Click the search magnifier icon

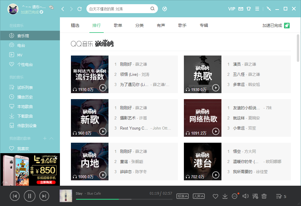point(152,9)
